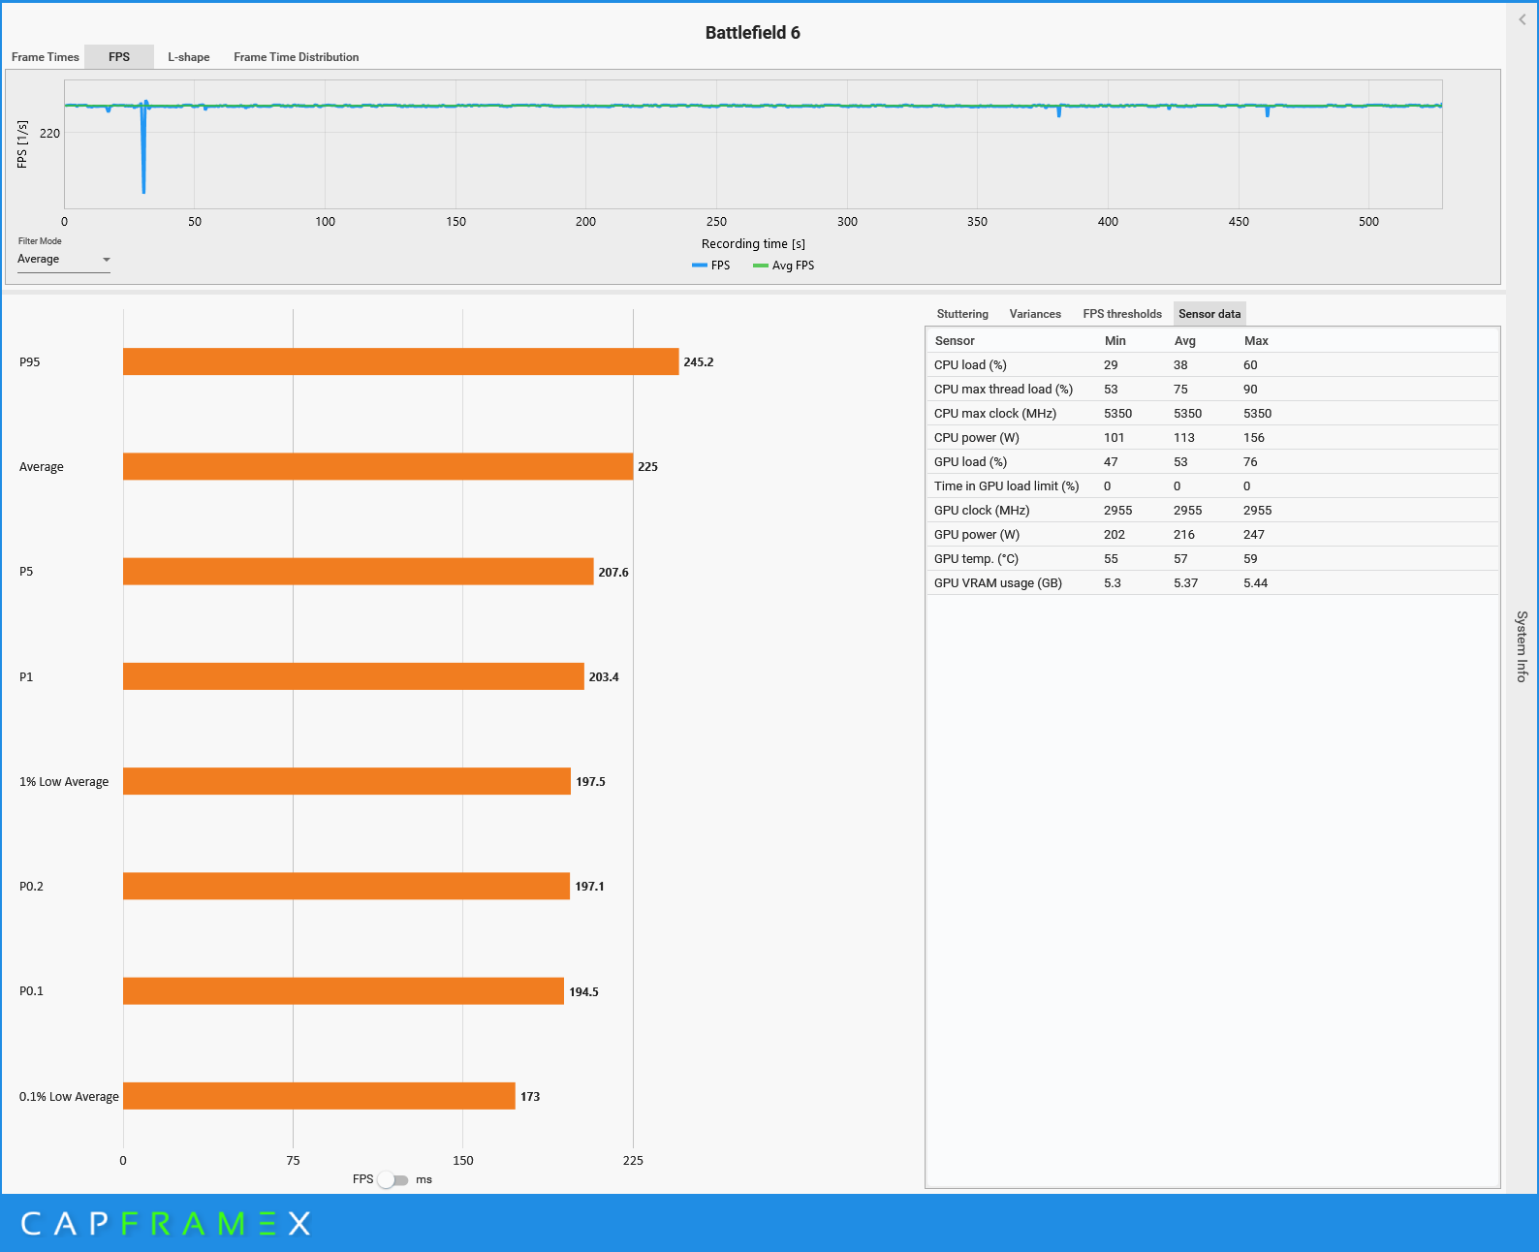Collapse the side panel with top-right chevron
1539x1252 pixels.
pyautogui.click(x=1522, y=19)
